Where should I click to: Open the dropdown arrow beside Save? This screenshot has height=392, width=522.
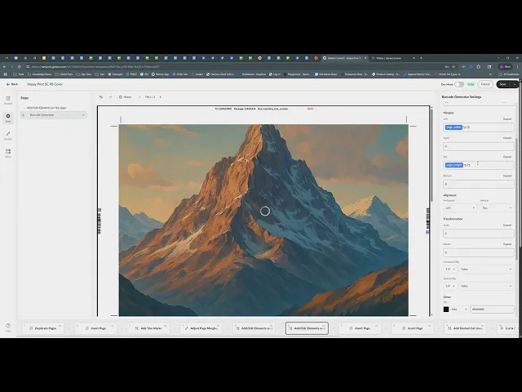click(x=515, y=84)
